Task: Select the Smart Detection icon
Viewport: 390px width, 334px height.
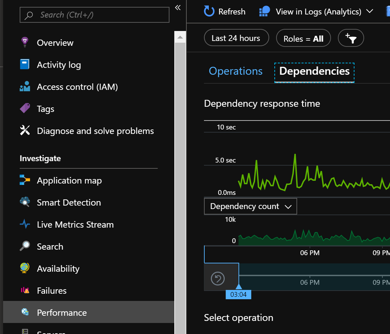Action: tap(25, 202)
